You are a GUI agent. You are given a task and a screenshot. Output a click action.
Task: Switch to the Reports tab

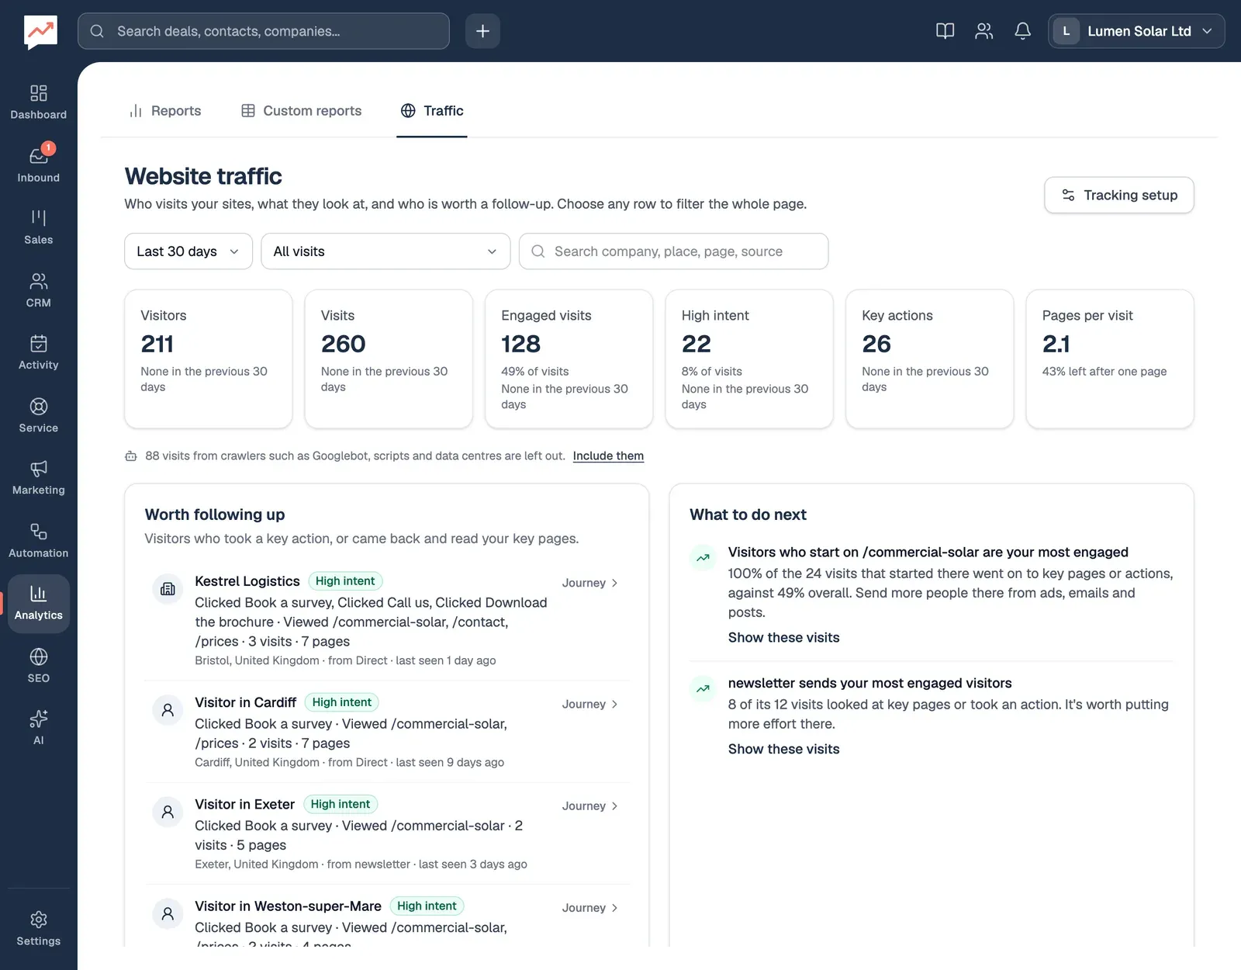tap(165, 111)
